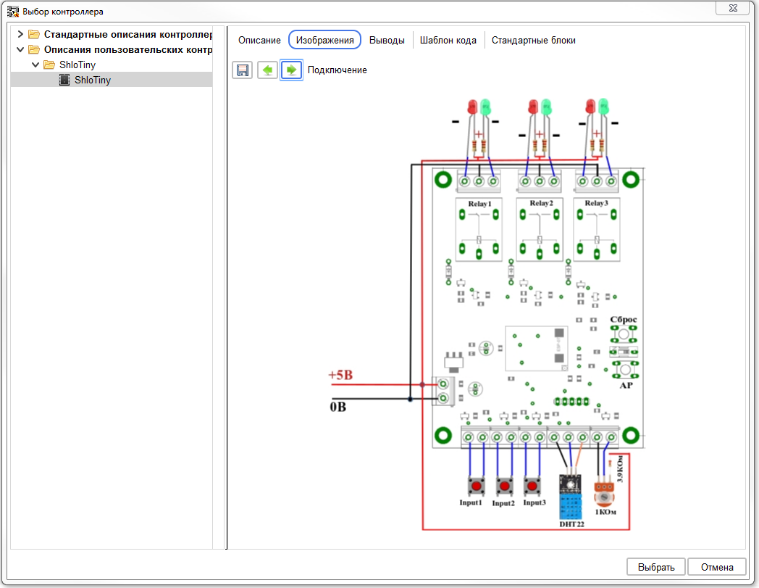Screen dimensions: 759x588
Task: Click the wiring diagram image
Action: (x=487, y=314)
